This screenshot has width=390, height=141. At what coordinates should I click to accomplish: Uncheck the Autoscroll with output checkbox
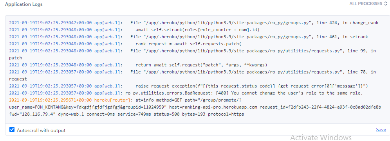[x=12, y=130]
